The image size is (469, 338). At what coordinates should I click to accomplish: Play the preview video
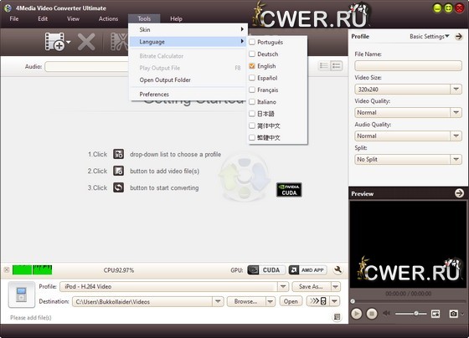(356, 314)
